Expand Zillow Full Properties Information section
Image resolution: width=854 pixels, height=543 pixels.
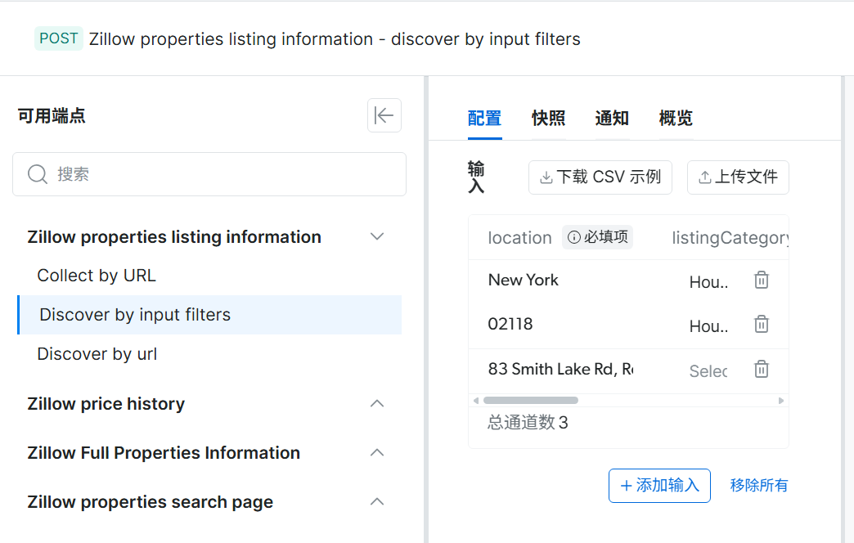pos(377,452)
